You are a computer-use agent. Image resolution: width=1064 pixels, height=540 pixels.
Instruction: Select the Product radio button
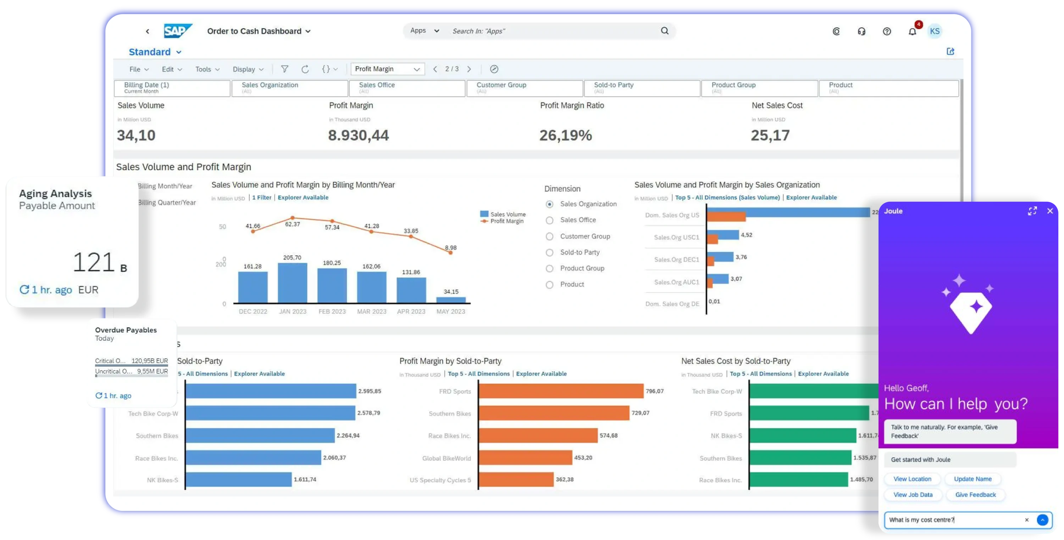pyautogui.click(x=549, y=284)
